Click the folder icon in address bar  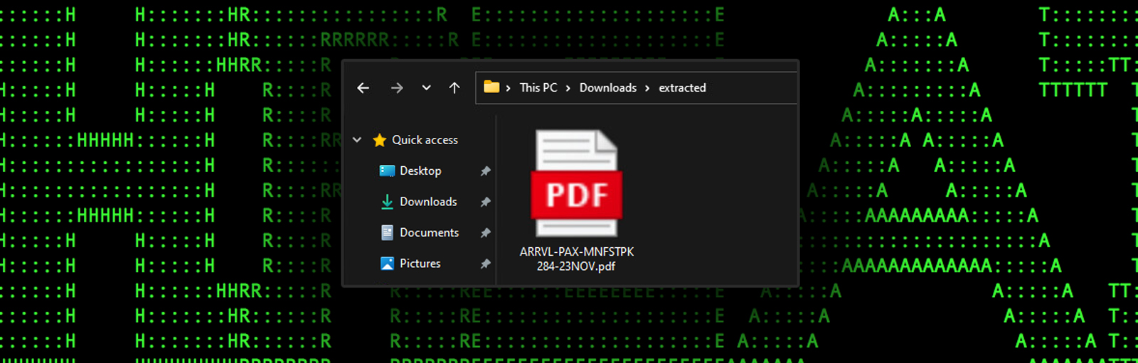coord(491,87)
